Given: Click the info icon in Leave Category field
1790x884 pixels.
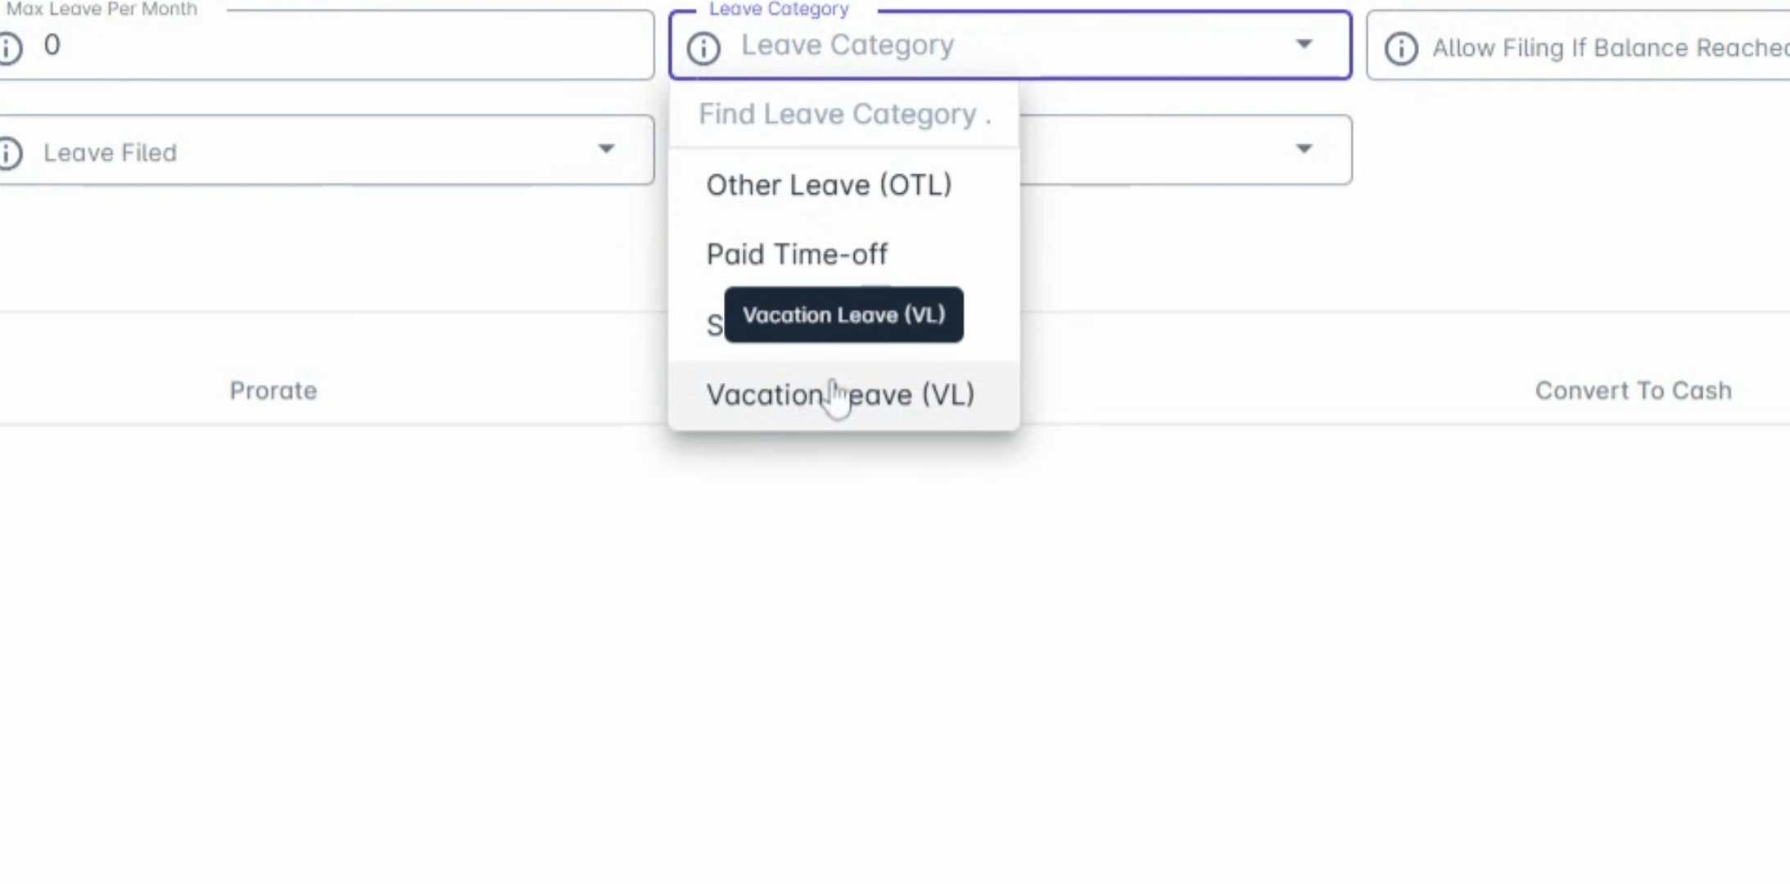Looking at the screenshot, I should pyautogui.click(x=703, y=48).
